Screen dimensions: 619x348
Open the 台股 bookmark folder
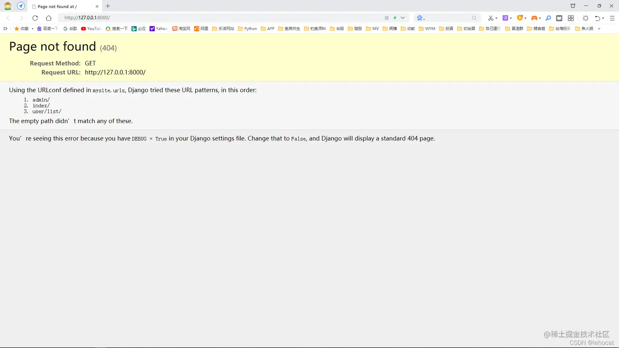pos(337,29)
